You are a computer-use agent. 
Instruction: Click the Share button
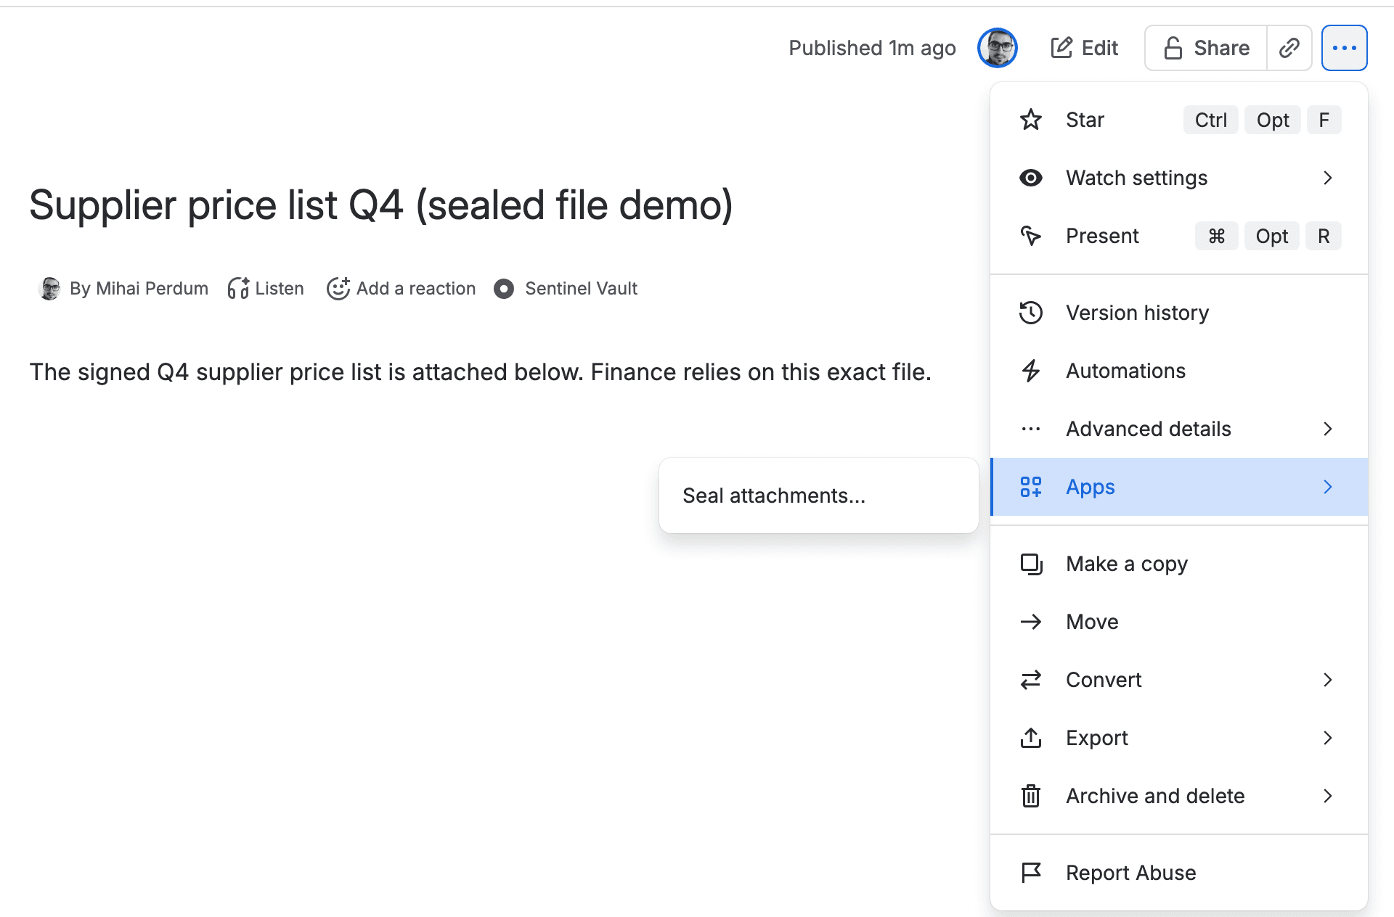[x=1206, y=48]
